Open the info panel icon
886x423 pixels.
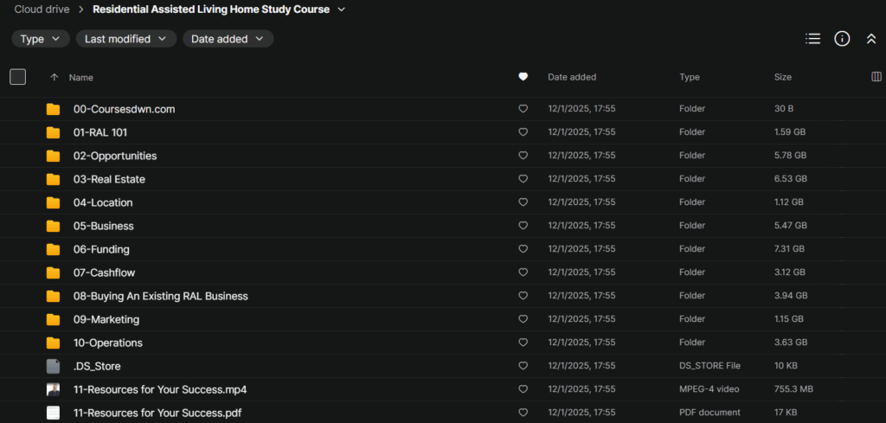[x=842, y=39]
